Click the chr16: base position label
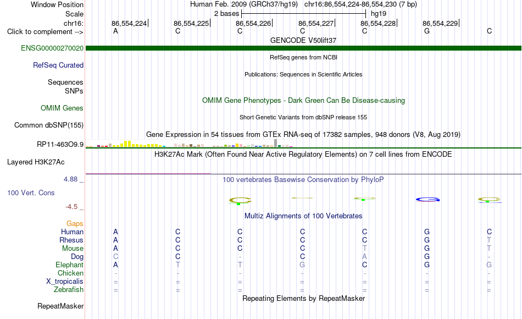 (74, 23)
